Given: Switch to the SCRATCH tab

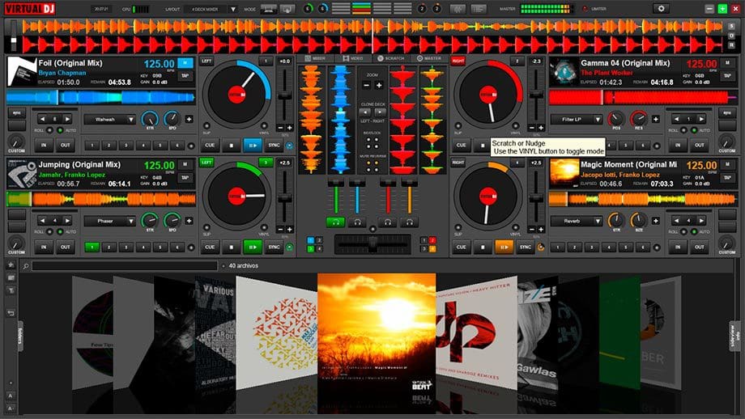Looking at the screenshot, I should tap(390, 58).
